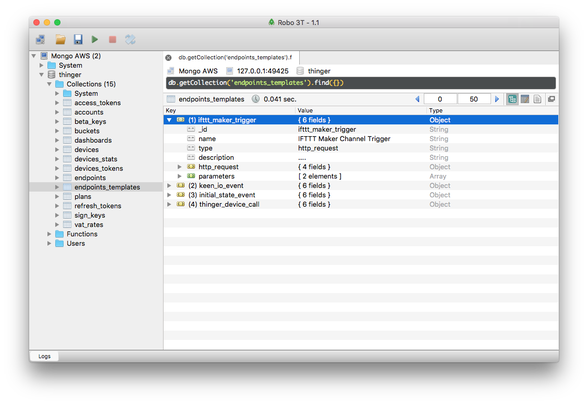Screen dimensions: 588x404
Task: Expand the initial_state_event document
Action: 169,195
